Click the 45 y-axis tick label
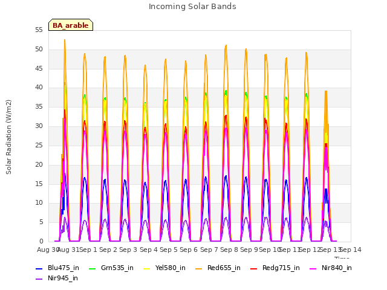This screenshot has width=387, height=290. click(x=39, y=68)
